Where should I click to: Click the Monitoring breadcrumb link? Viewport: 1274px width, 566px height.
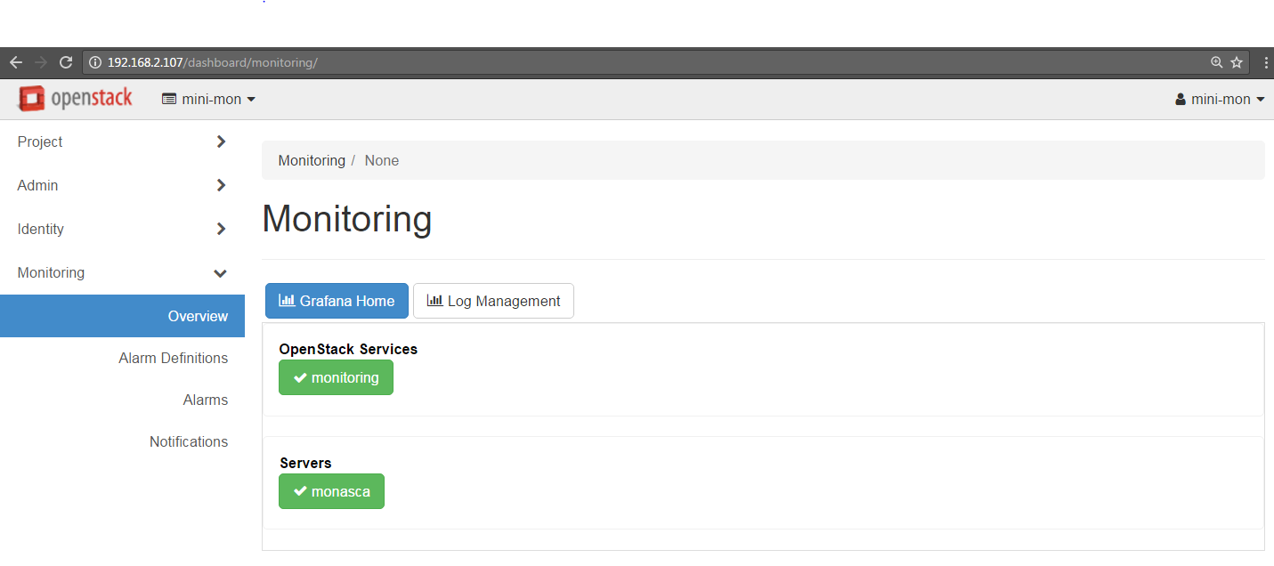[x=312, y=160]
